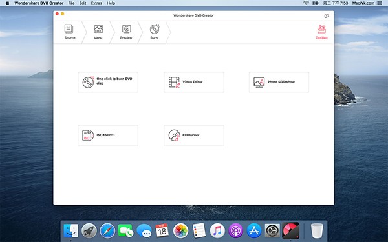This screenshot has height=242, width=388.
Task: Open Launchpad from the Dock
Action: (89, 230)
